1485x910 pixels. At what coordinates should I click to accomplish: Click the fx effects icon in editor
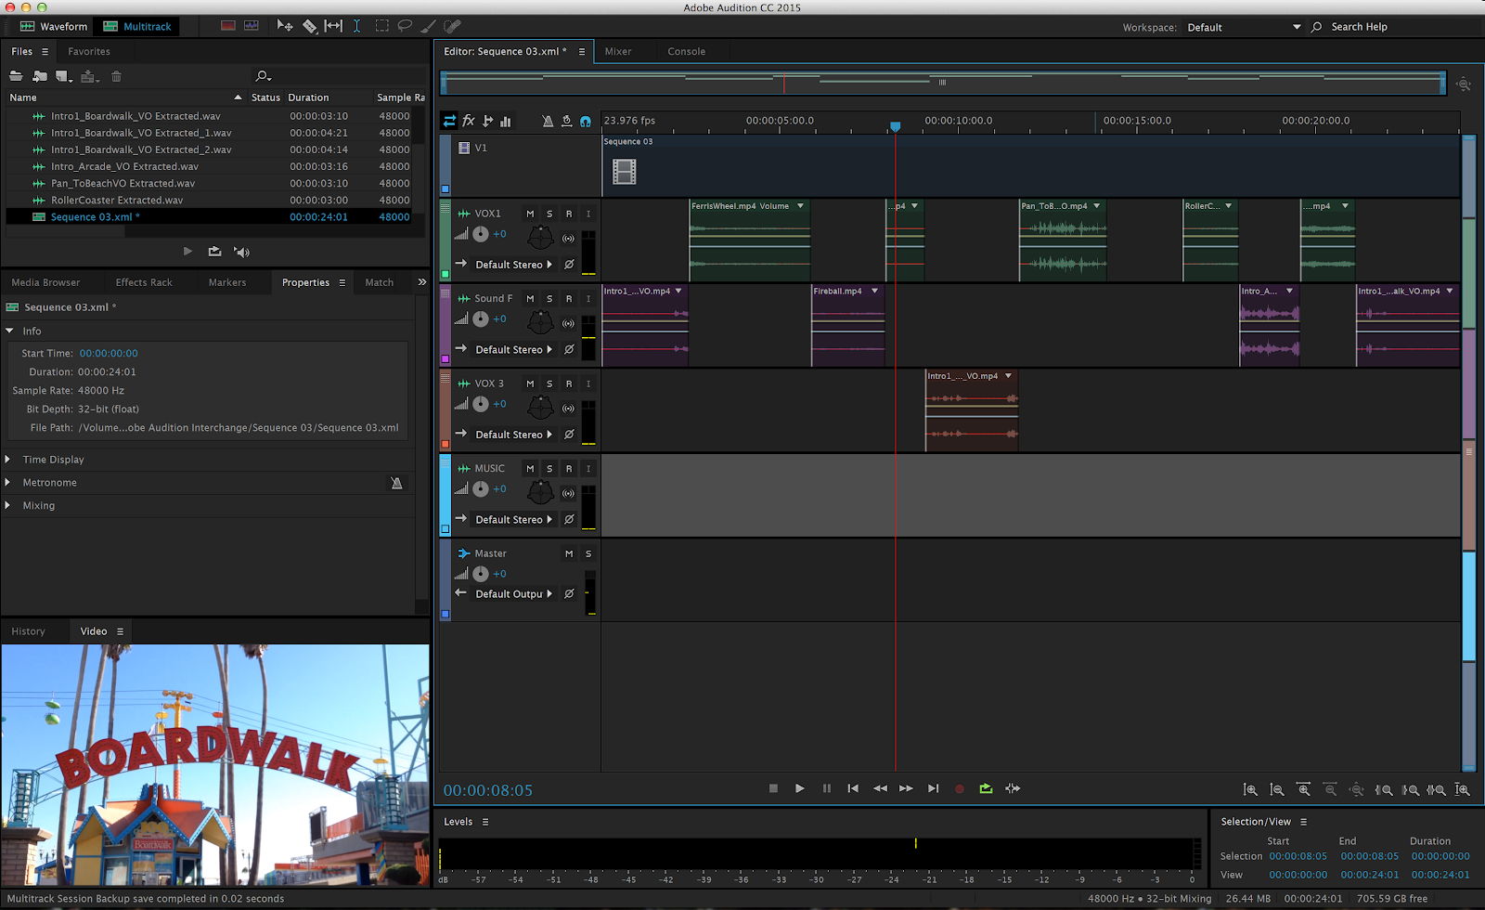coord(469,121)
